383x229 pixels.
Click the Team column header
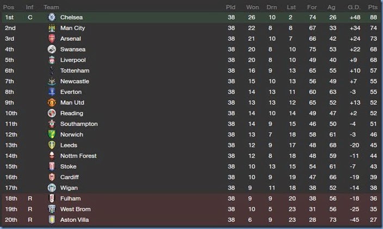52,7
